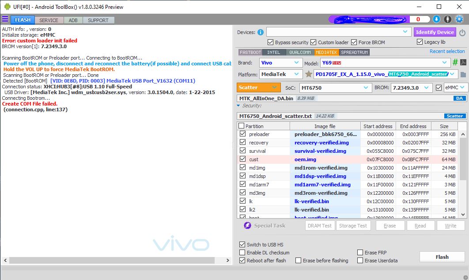This screenshot has height=280, width=469.
Task: Toggle Custom loader checkbox
Action: tap(313, 42)
